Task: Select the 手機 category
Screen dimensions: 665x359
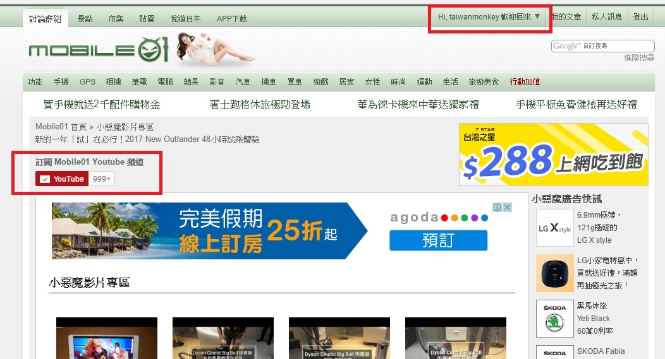Action: pos(61,82)
